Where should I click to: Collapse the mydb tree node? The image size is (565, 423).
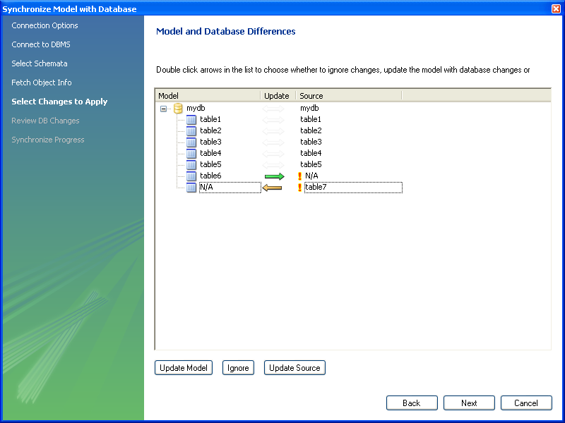(165, 108)
